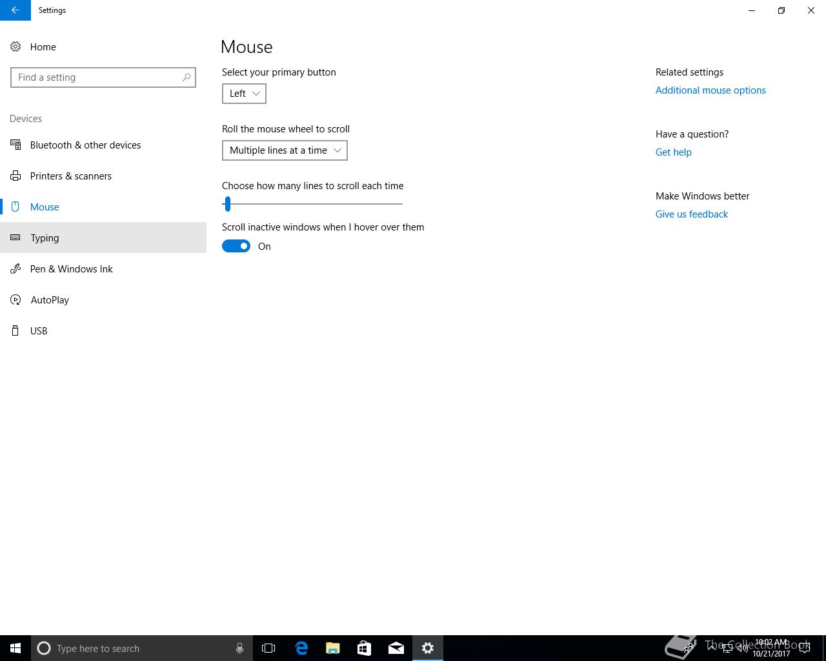Click the magnifier icon in Find a setting
Screen dimensions: 826x661
(x=186, y=77)
